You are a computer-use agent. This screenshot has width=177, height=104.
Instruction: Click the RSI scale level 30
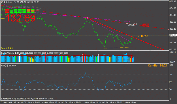coord(170,89)
